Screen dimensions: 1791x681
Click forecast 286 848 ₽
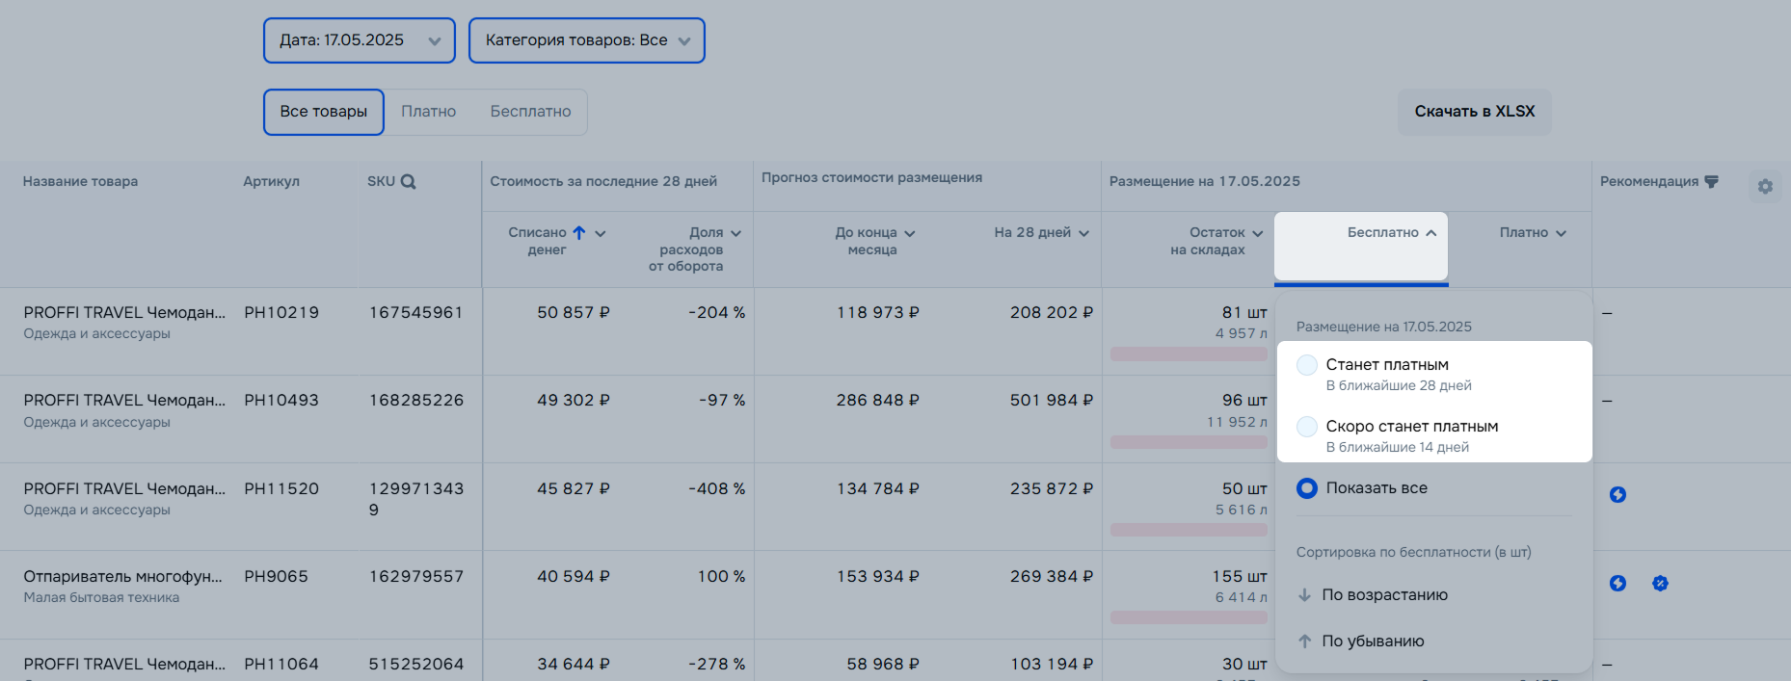coord(878,400)
